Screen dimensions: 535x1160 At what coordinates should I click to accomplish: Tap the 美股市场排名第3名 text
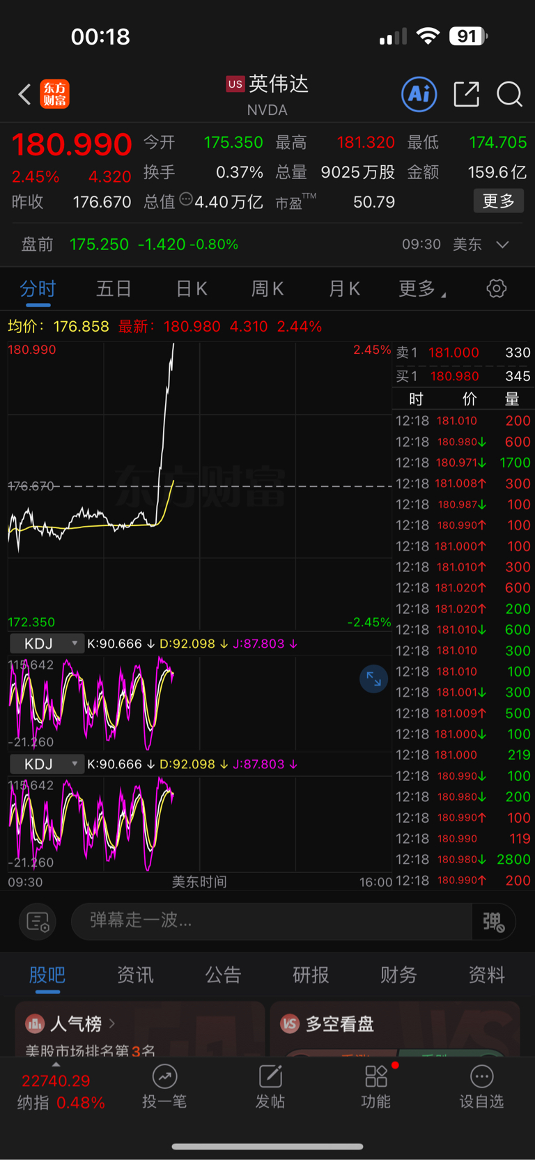point(91,1050)
